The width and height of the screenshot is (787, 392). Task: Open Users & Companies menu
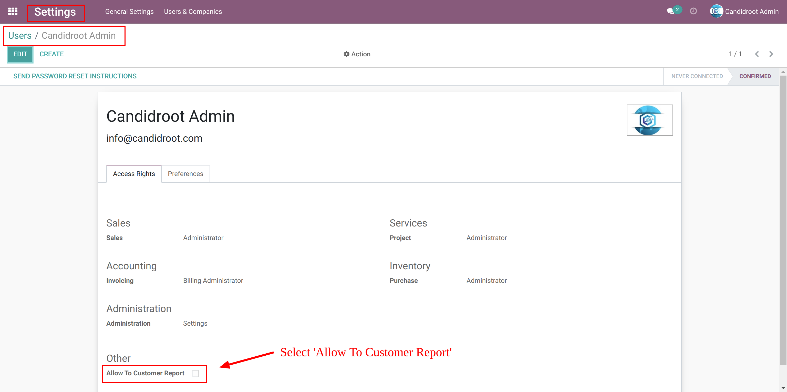193,12
